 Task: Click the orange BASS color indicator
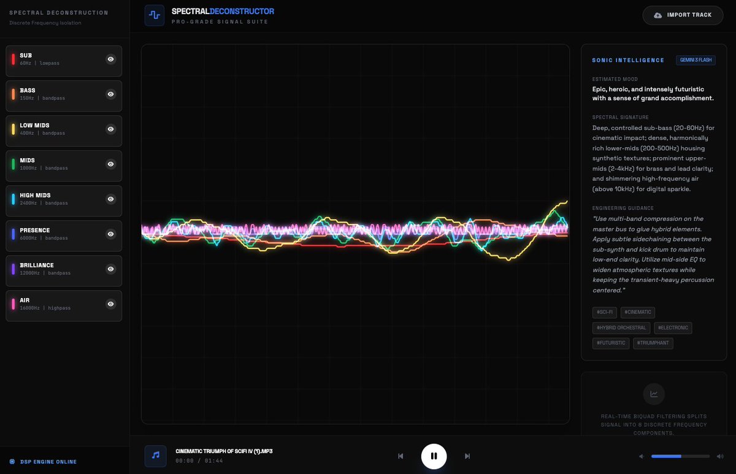point(13,94)
